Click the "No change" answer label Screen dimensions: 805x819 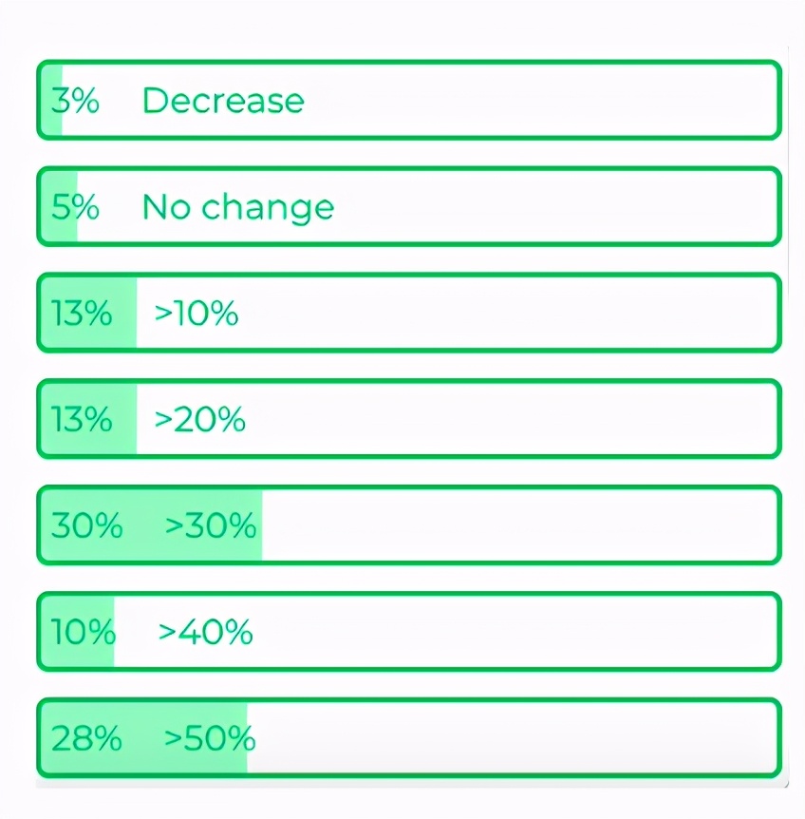pyautogui.click(x=237, y=207)
